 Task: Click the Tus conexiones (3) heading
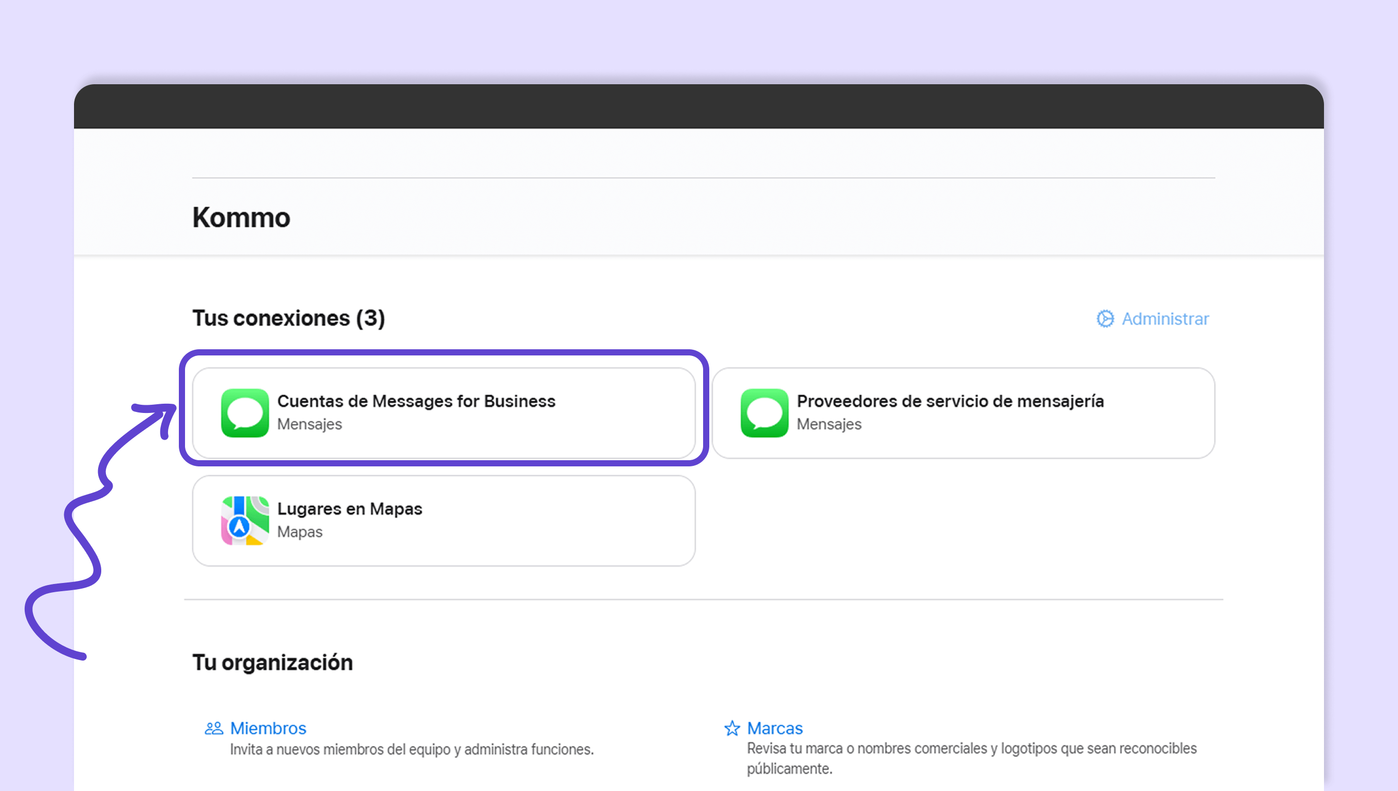coord(289,318)
